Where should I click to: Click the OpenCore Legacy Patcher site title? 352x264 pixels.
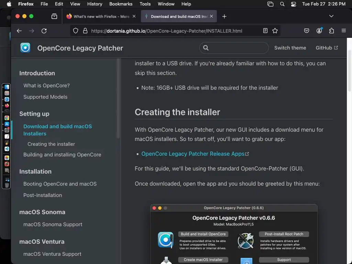coord(80,48)
